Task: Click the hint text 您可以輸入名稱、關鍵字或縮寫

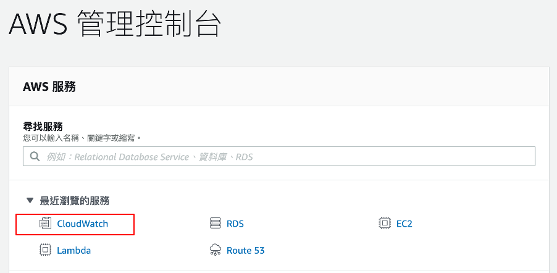Action: pos(82,138)
